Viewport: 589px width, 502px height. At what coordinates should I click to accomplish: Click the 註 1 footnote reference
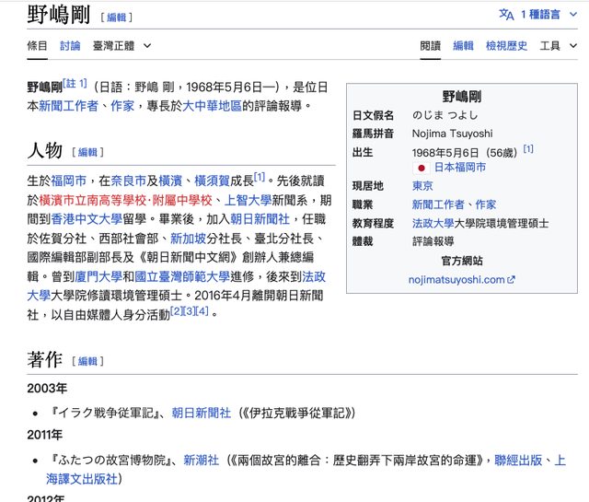(x=76, y=84)
